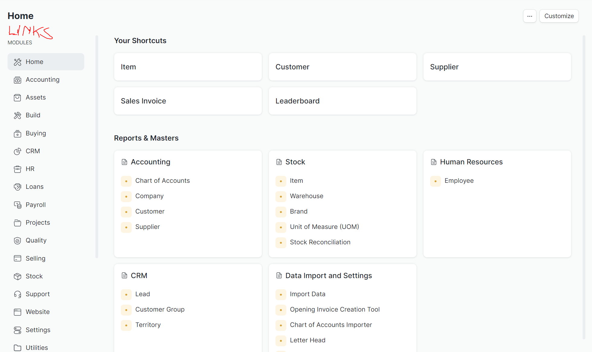Select the HR module icon
Viewport: 592px width, 352px height.
[18, 169]
